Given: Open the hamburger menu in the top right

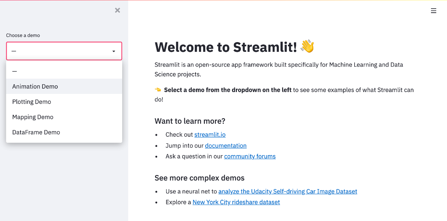Looking at the screenshot, I should tap(434, 11).
